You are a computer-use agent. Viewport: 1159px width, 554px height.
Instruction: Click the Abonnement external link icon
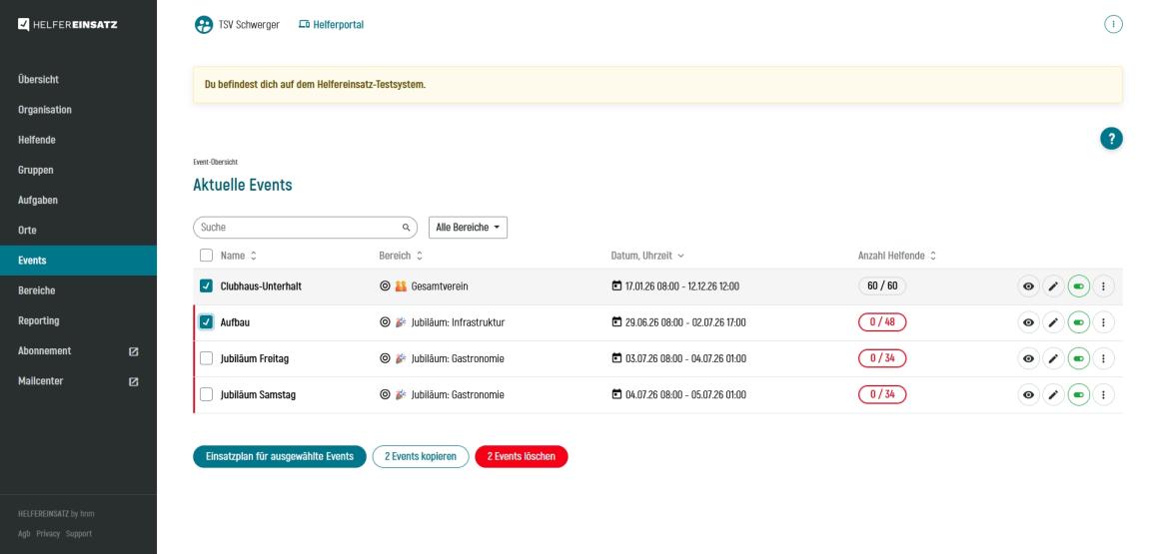coord(134,351)
